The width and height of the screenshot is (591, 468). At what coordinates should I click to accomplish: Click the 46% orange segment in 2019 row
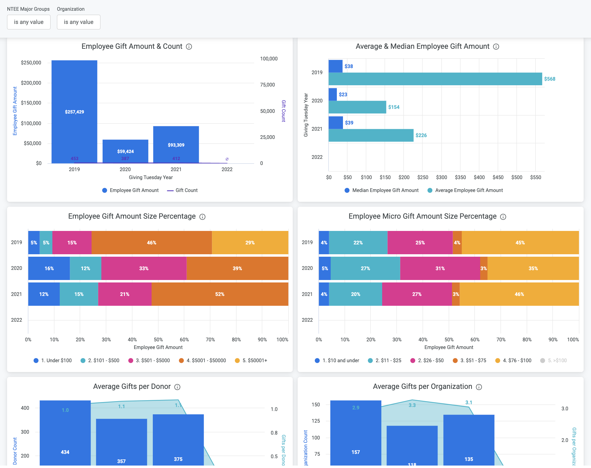click(152, 243)
